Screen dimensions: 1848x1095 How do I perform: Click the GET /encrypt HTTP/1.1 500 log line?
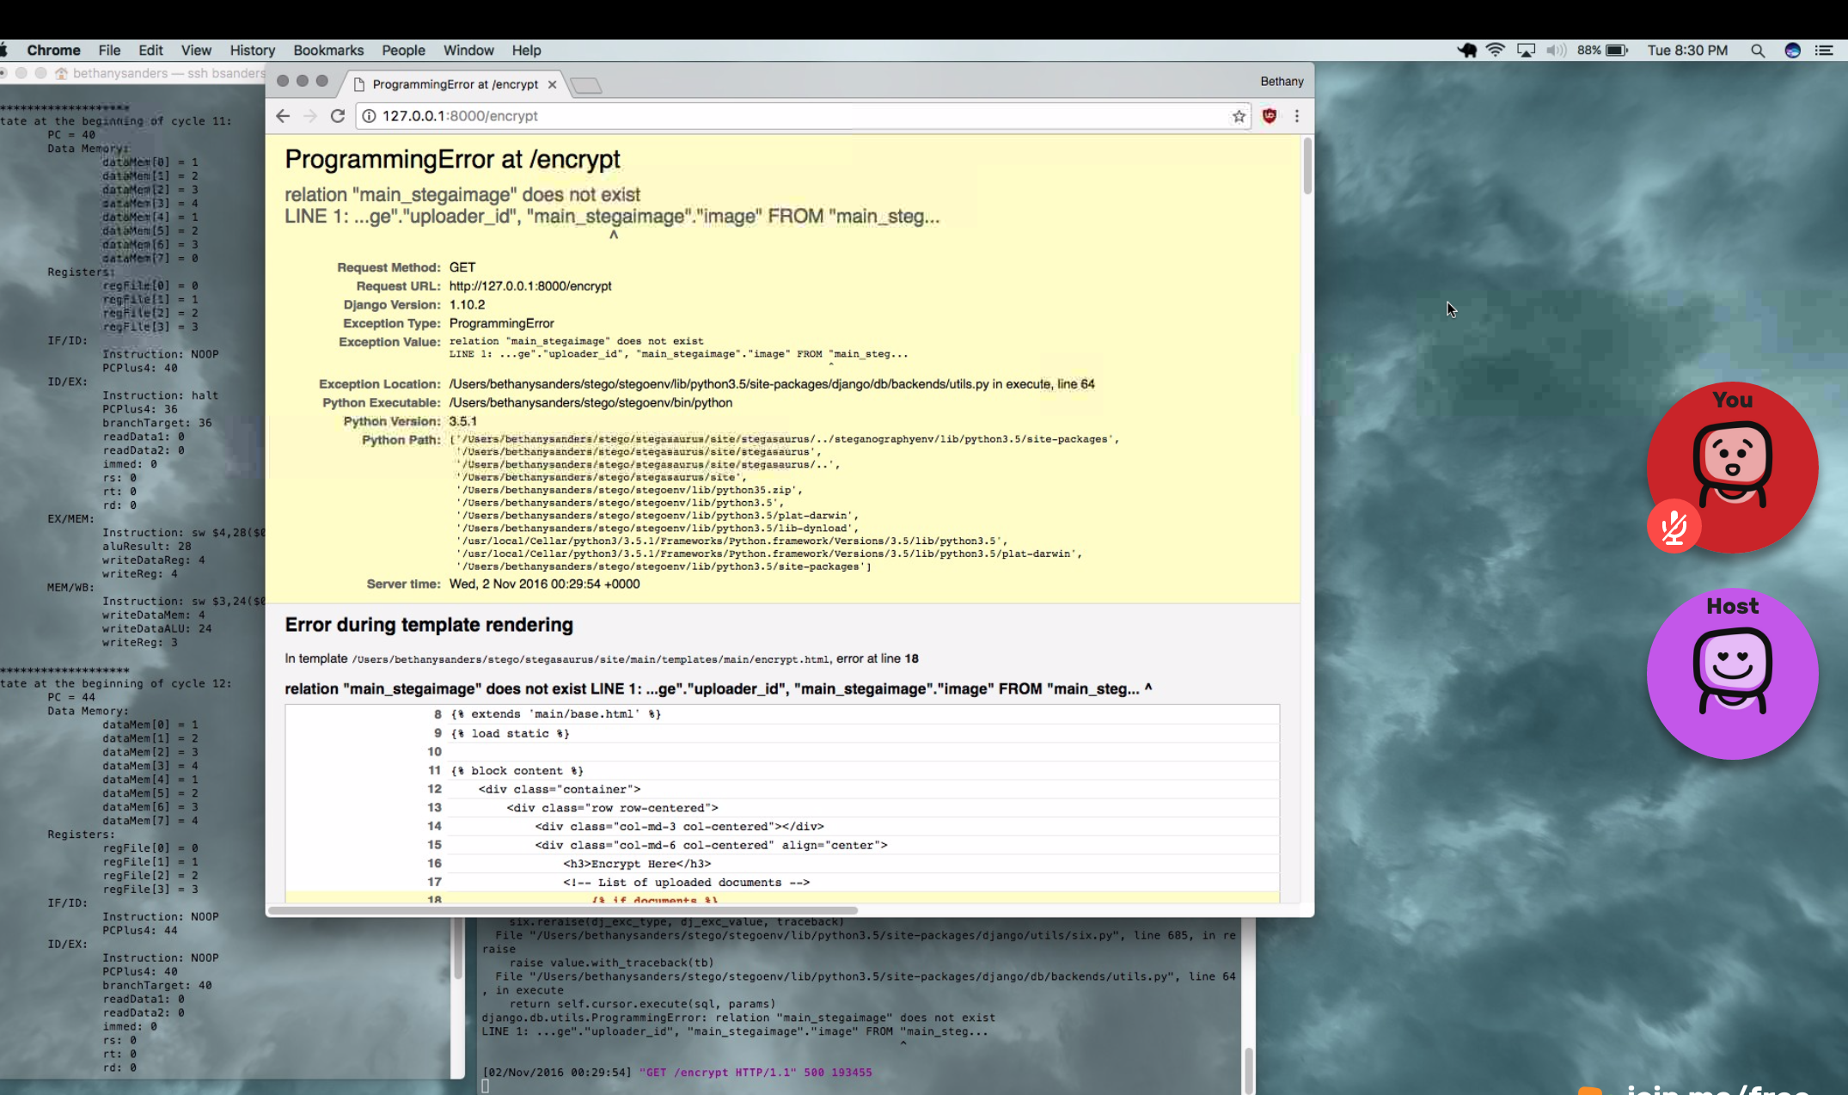(x=677, y=1073)
